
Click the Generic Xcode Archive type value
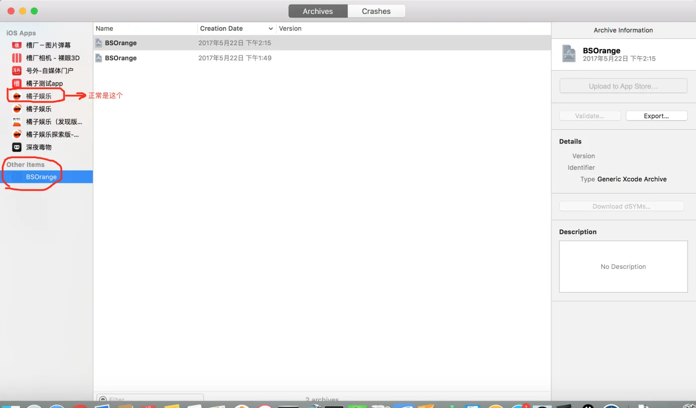(x=632, y=179)
